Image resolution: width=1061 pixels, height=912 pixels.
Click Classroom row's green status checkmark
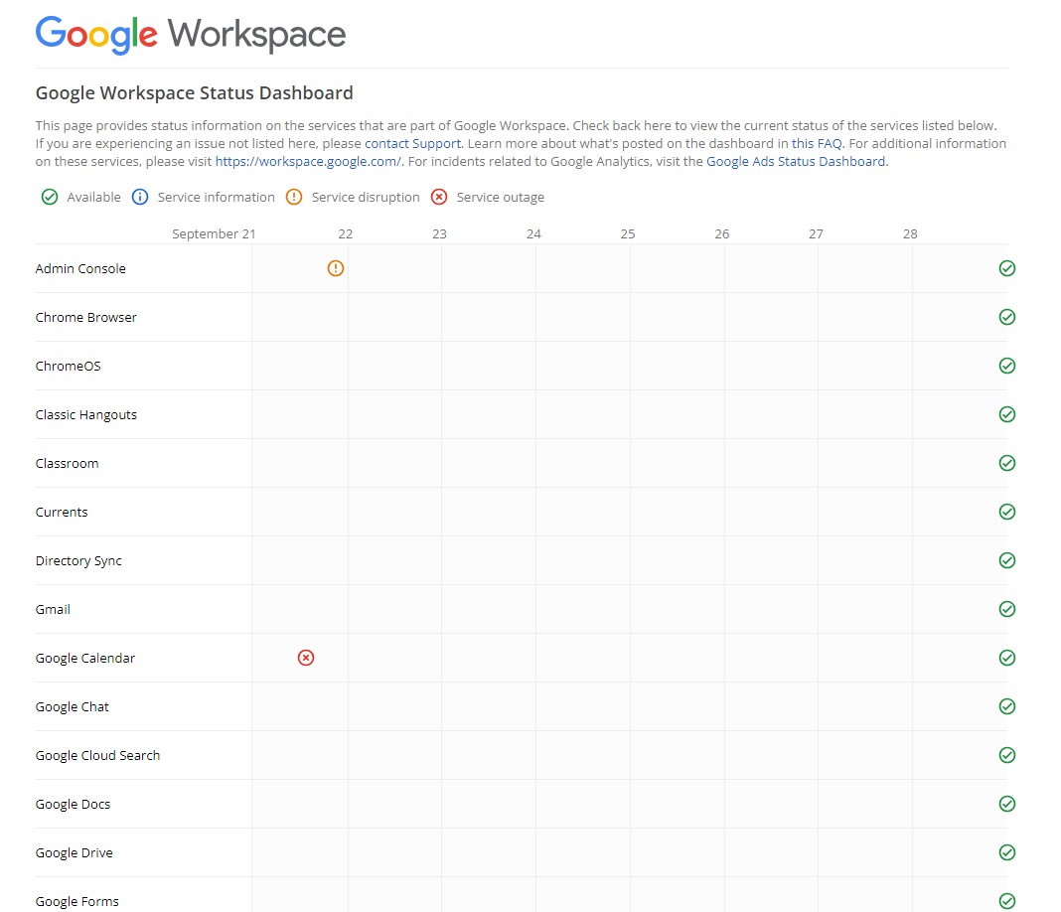1007,463
